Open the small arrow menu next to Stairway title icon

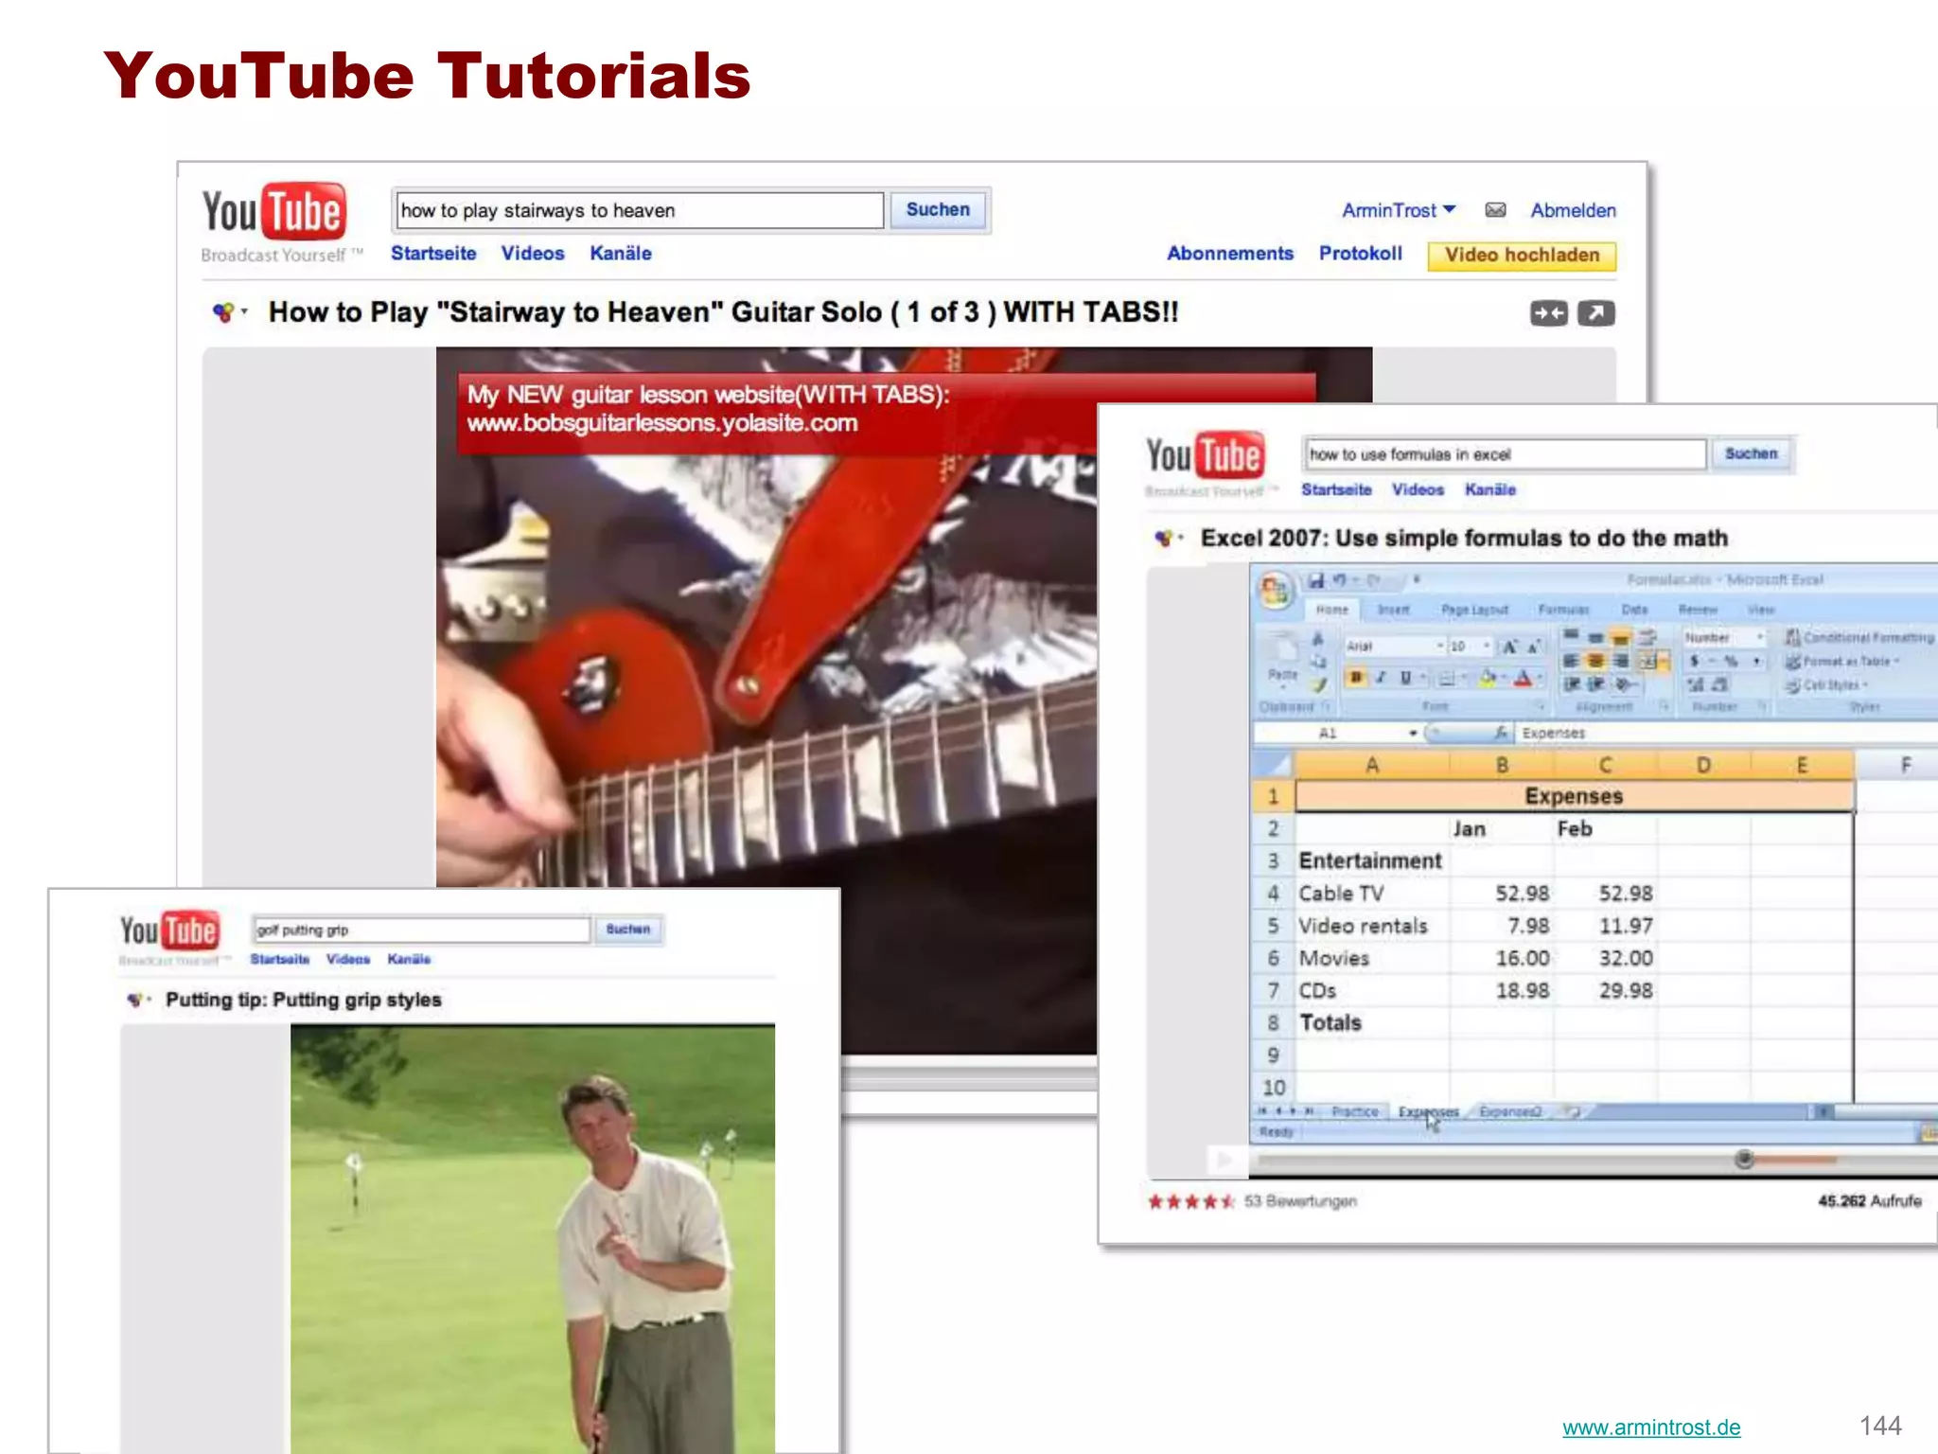click(x=244, y=310)
